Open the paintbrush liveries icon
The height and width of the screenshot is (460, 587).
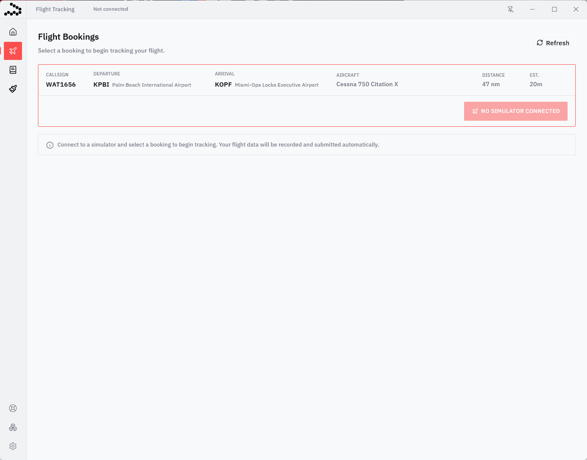(13, 89)
